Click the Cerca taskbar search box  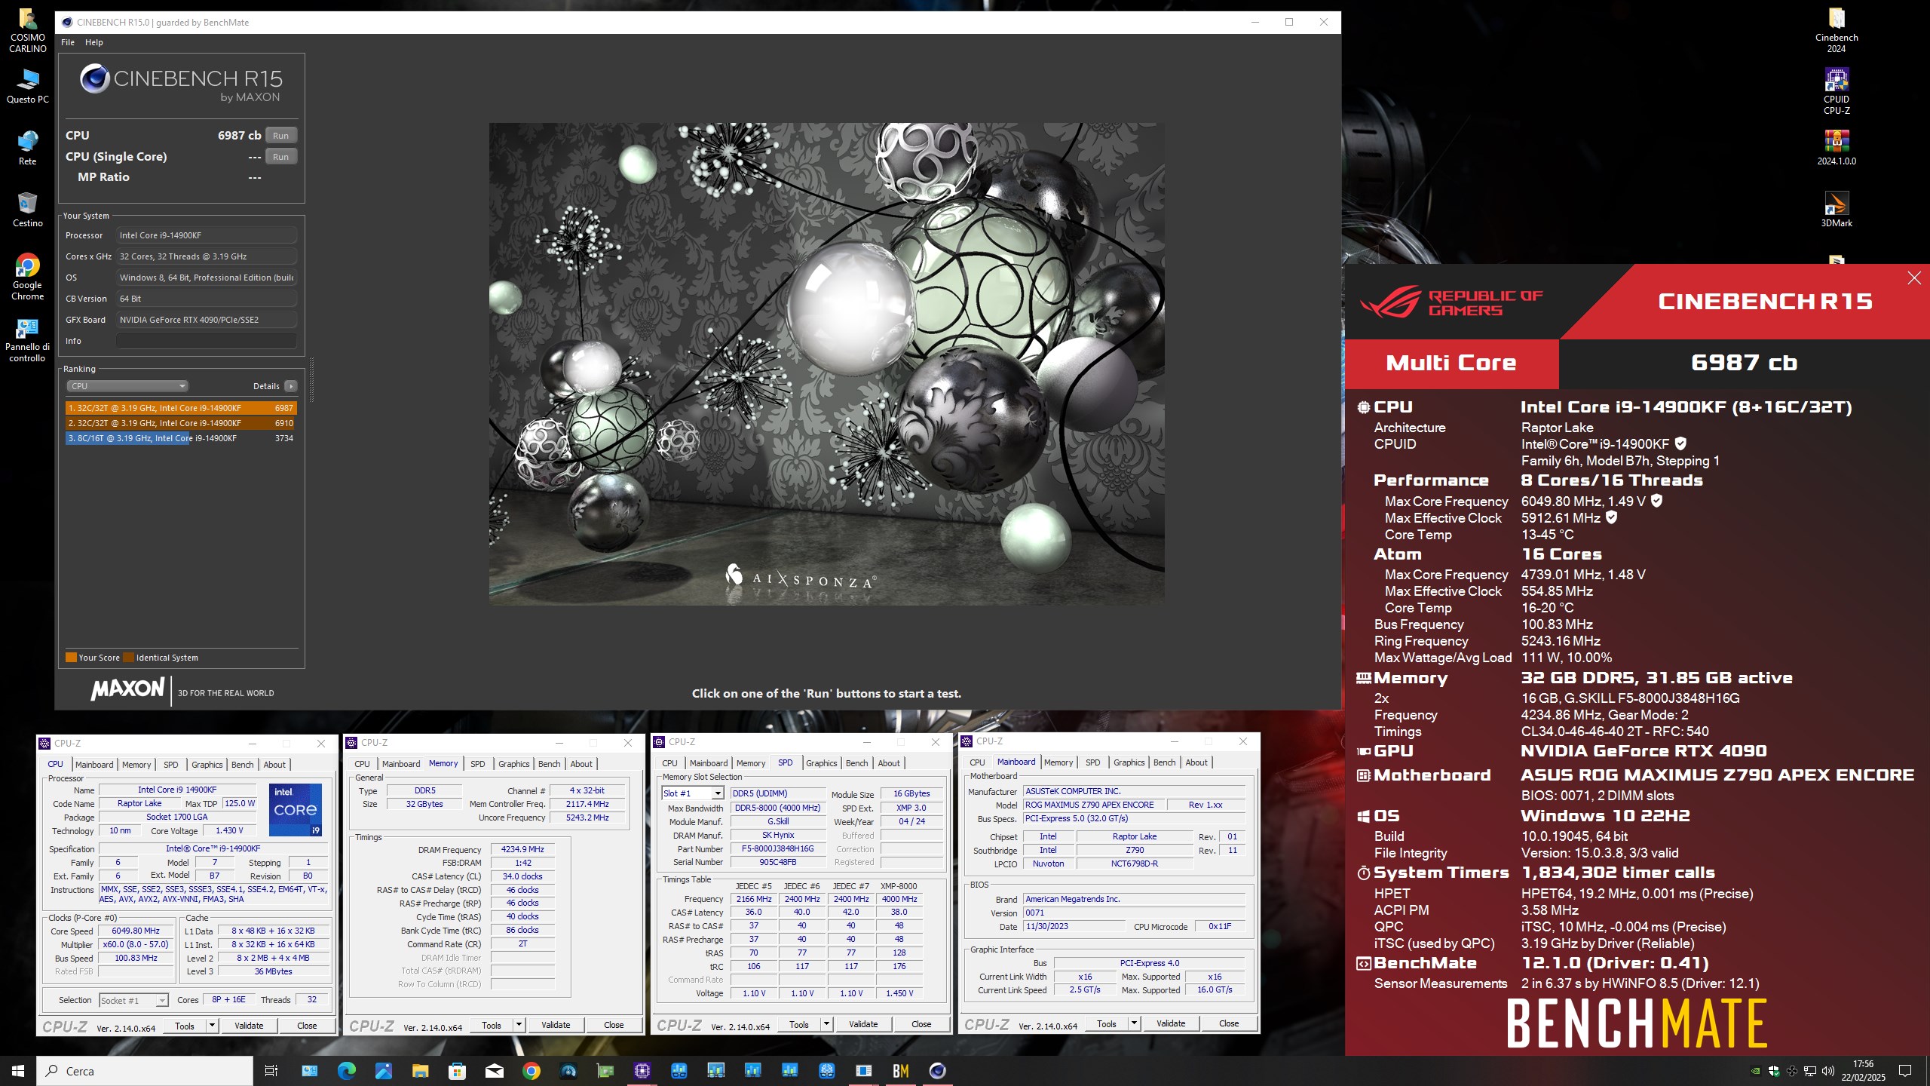(x=146, y=1071)
